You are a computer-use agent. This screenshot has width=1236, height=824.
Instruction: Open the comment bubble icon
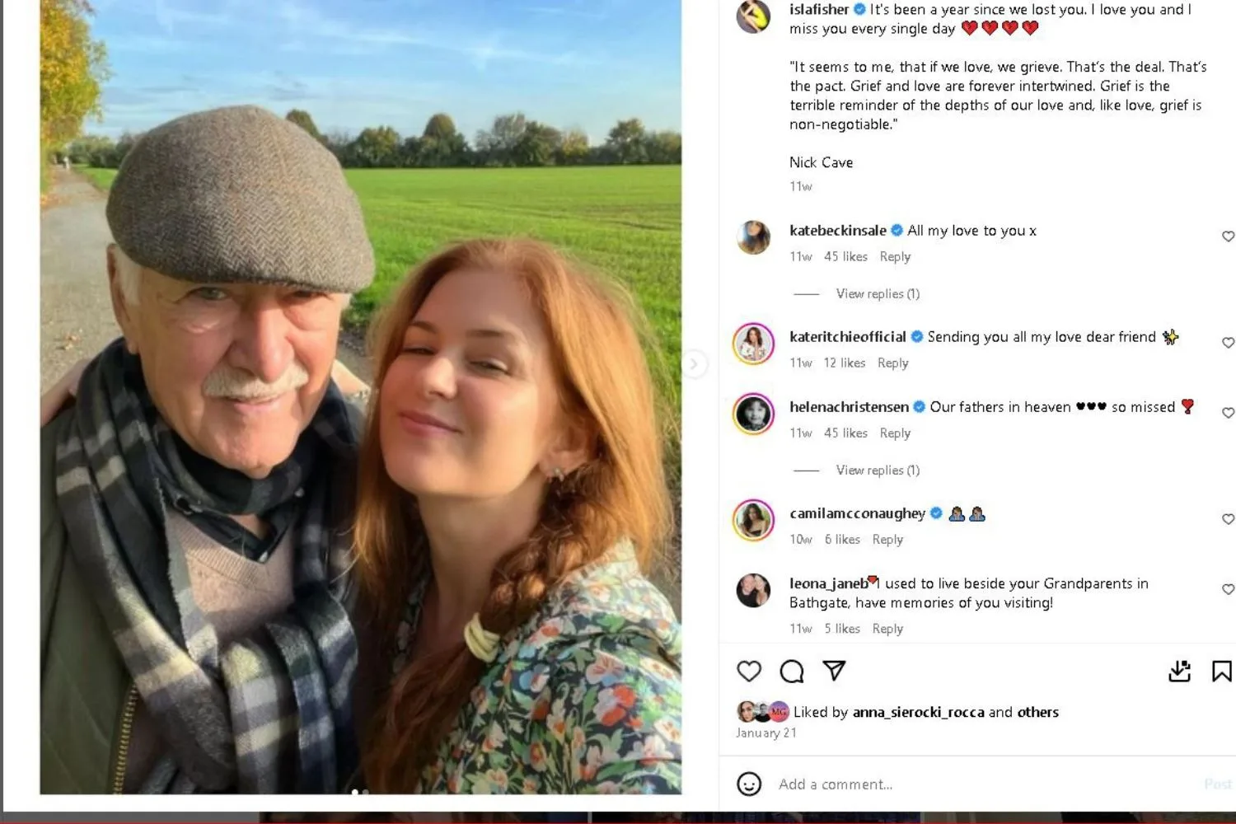click(792, 672)
